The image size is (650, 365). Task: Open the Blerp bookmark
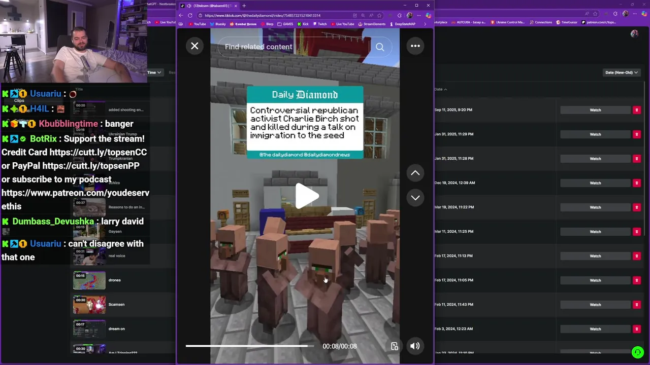(267, 24)
